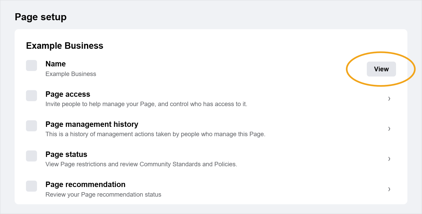Click the Page setup title
This screenshot has height=214, width=422.
pos(41,17)
